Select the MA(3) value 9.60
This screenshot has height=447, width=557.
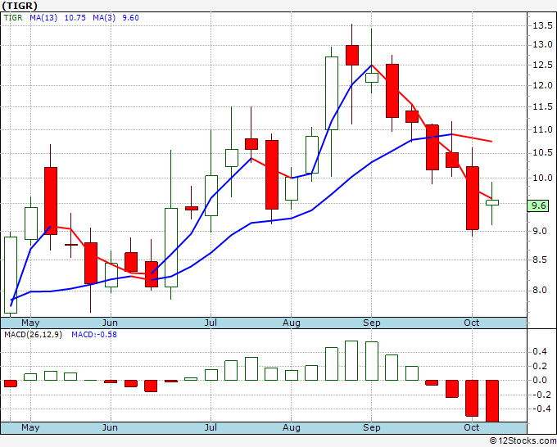pyautogui.click(x=130, y=18)
